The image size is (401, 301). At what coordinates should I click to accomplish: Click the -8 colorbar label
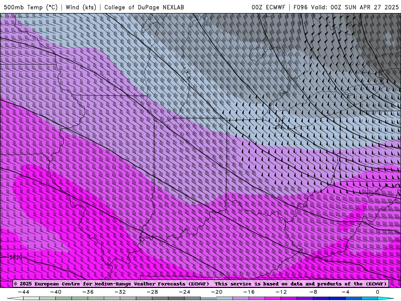click(x=314, y=292)
